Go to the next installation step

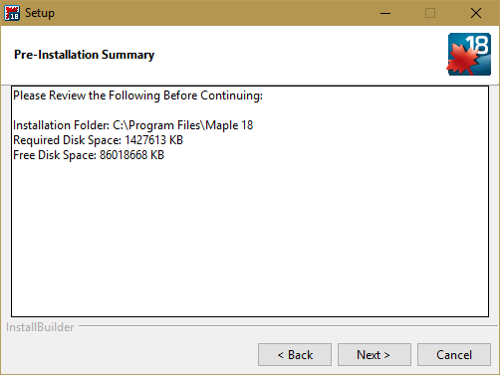[375, 355]
